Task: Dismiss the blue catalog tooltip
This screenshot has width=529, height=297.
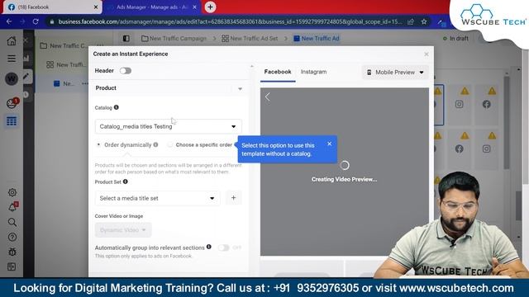Action: (330, 144)
